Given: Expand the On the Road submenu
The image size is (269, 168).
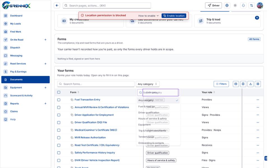Looking at the screenshot, I should [x=45, y=40].
